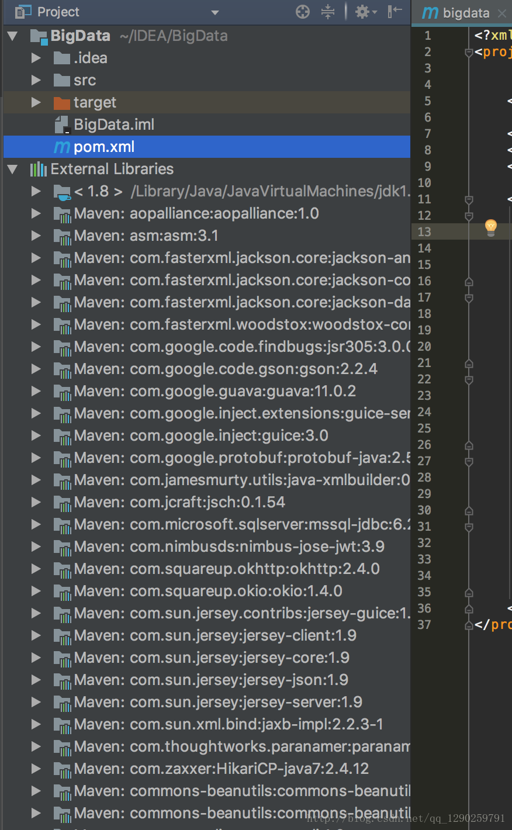The height and width of the screenshot is (830, 512).
Task: Select Maven okio:1.4.0 row
Action: [207, 591]
